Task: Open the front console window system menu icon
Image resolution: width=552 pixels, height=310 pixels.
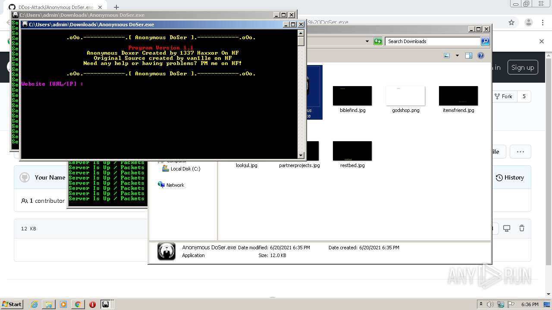Action: click(x=25, y=25)
